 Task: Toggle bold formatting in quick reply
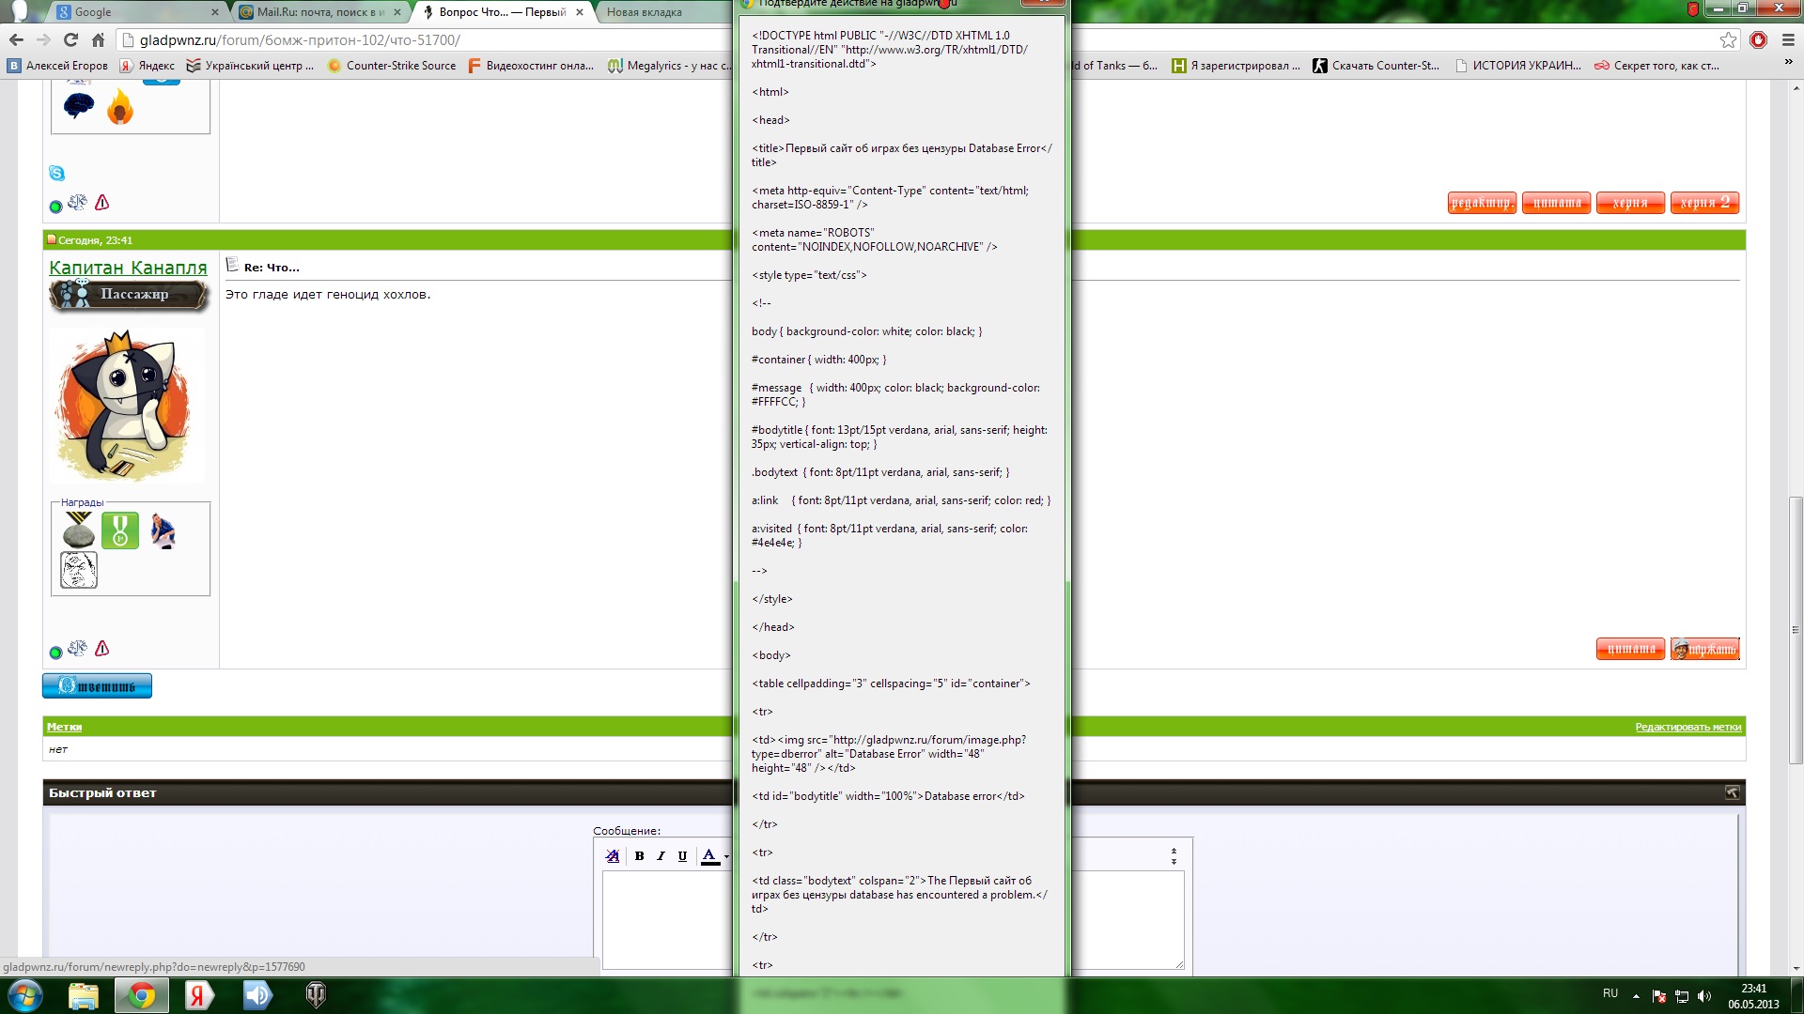pos(639,856)
